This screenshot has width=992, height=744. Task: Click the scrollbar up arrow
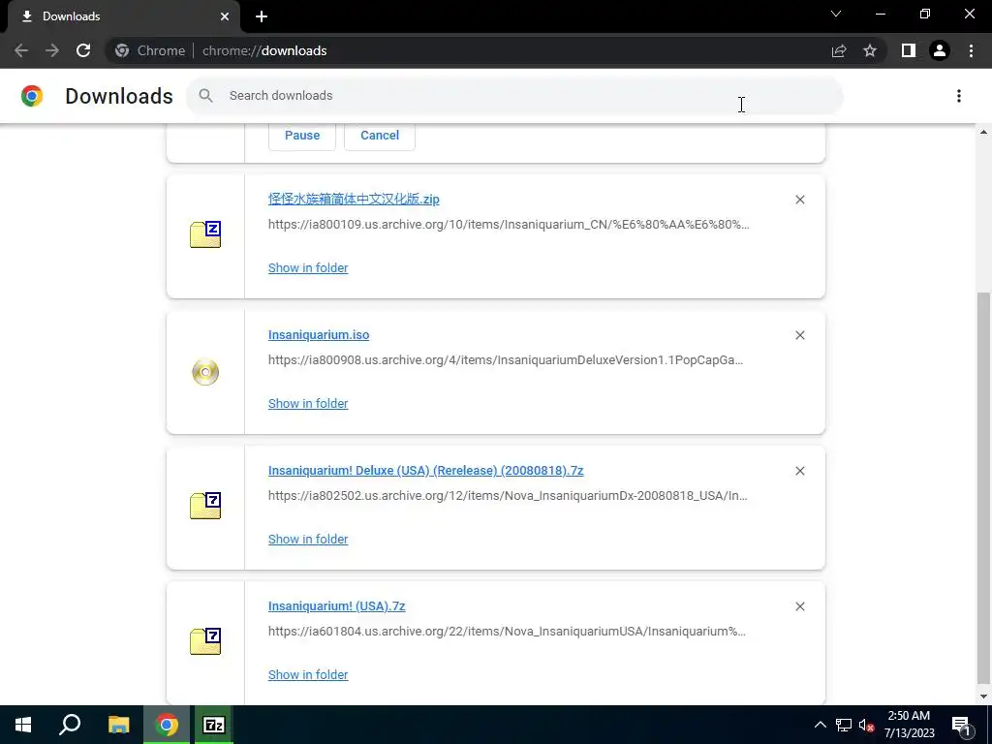(983, 132)
